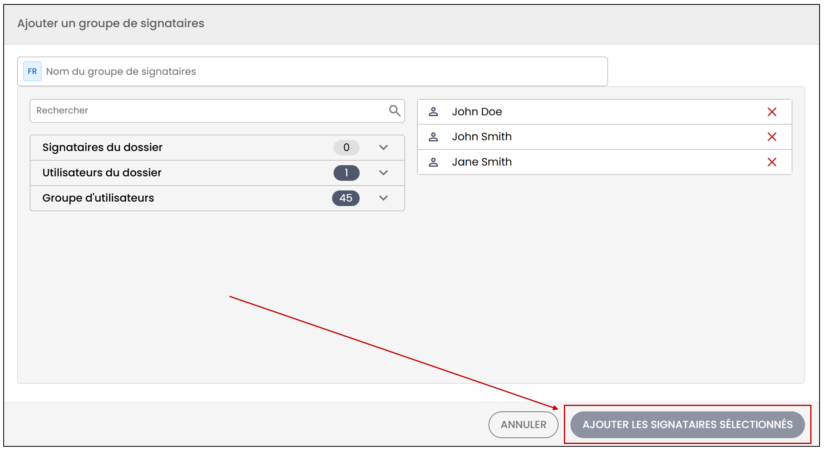Remove John Doe with the red X
The width and height of the screenshot is (824, 450).
tap(772, 112)
